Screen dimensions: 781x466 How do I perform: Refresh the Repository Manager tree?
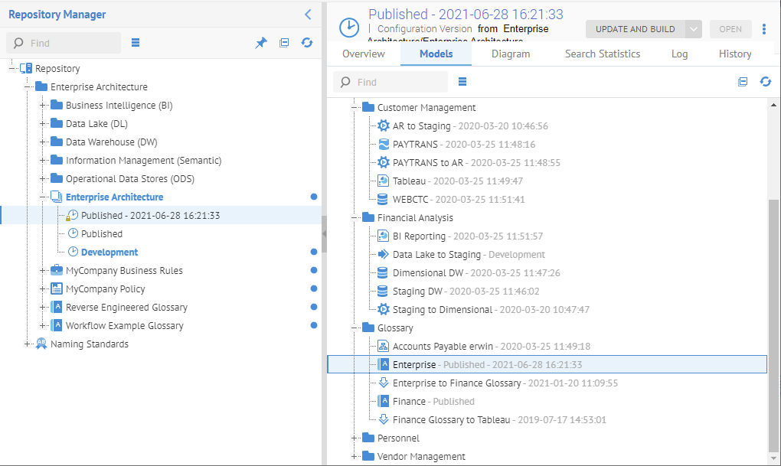click(307, 44)
